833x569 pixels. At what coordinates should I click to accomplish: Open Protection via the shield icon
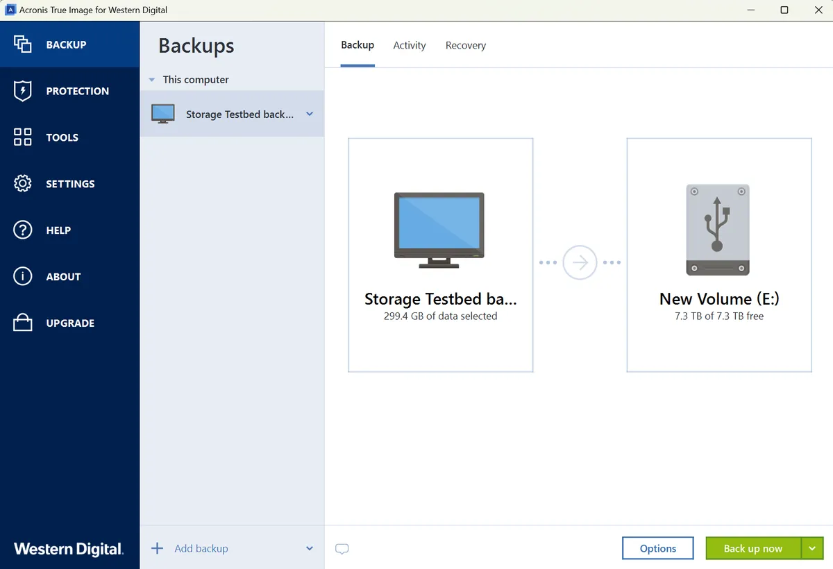point(23,91)
